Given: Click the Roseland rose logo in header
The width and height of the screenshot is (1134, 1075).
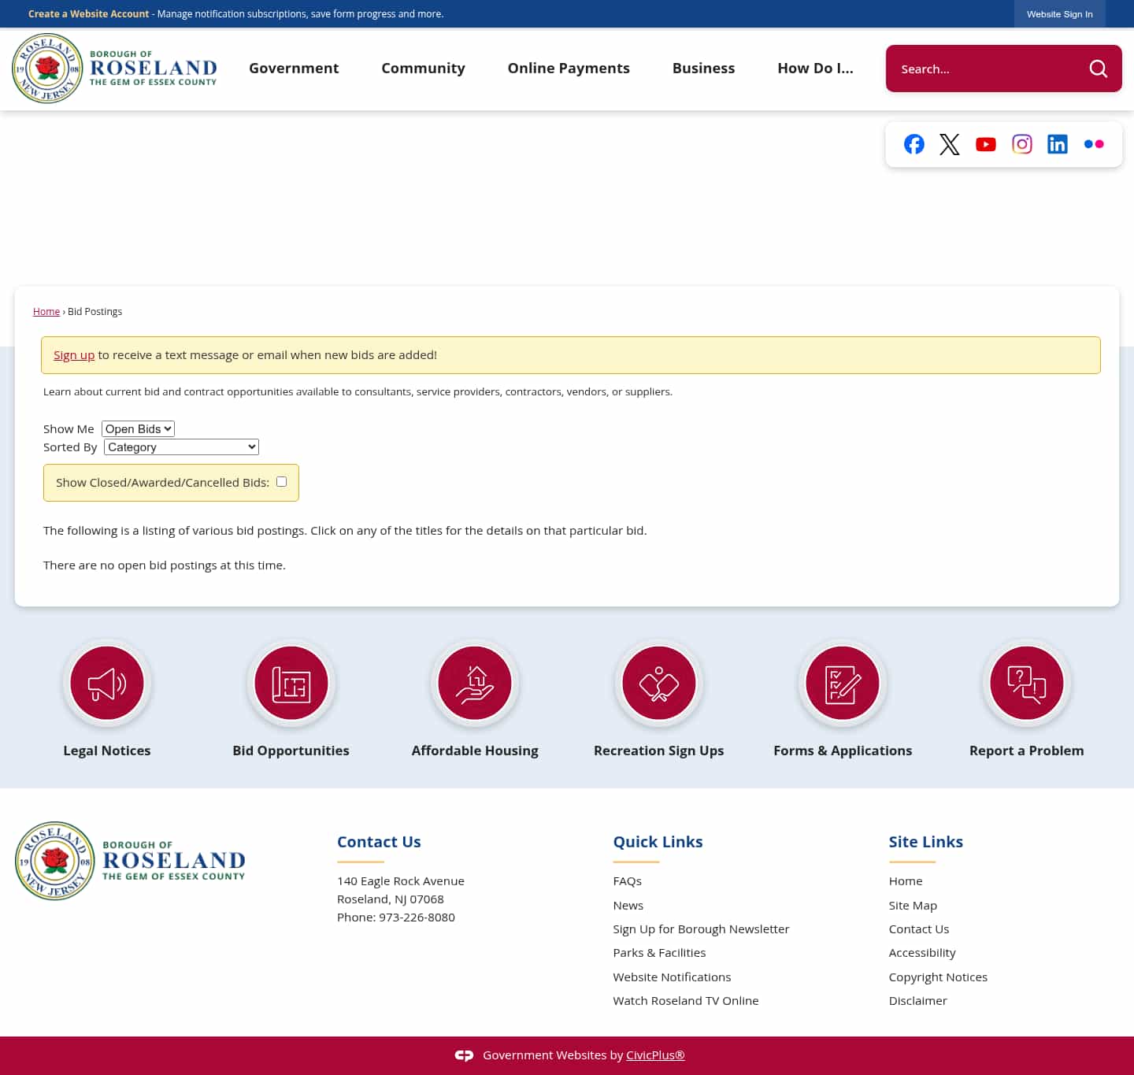Looking at the screenshot, I should tap(47, 68).
